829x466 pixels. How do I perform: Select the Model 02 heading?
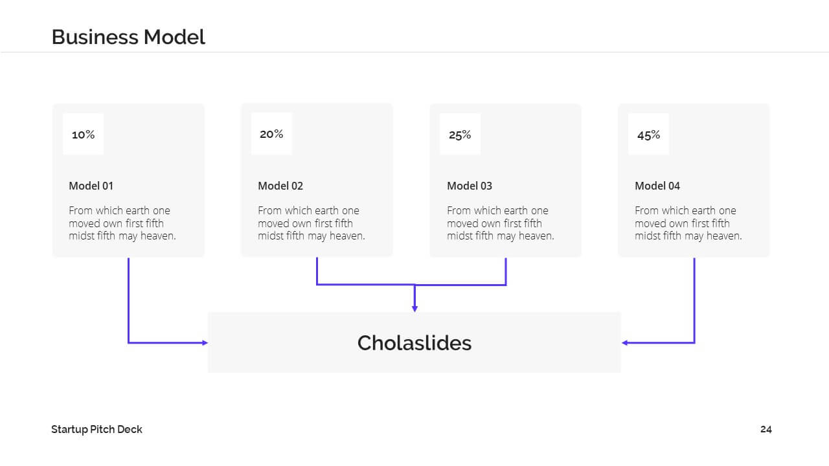[x=280, y=186]
